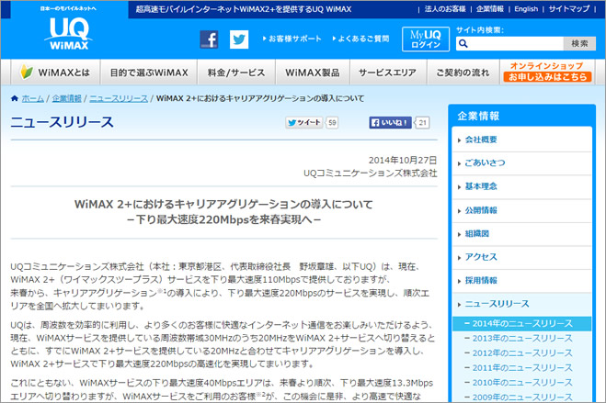The height and width of the screenshot is (403, 606).
Task: Click オンラインショップ お申し込みはこちら button
Action: pos(547,73)
